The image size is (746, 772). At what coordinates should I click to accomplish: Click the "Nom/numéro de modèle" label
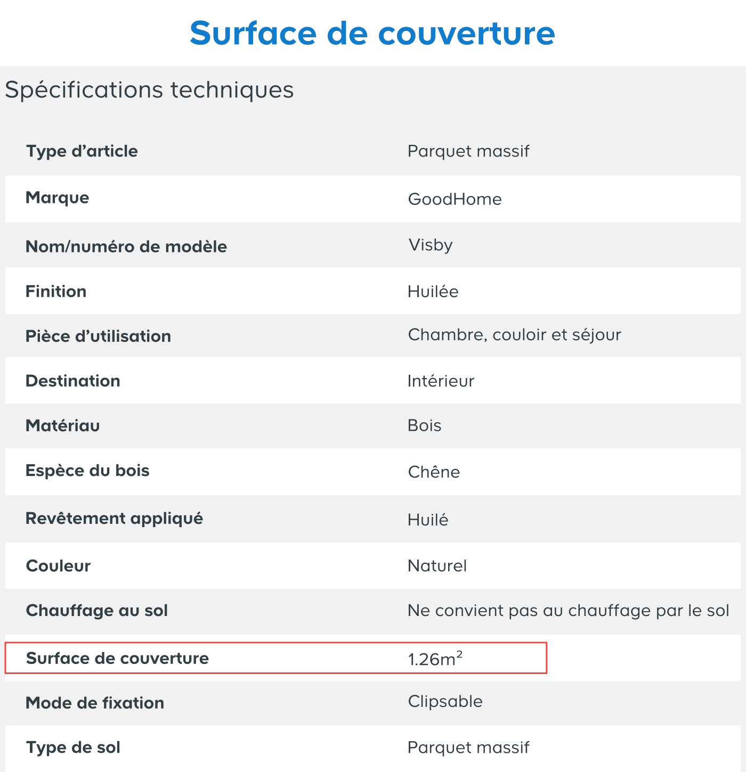click(126, 247)
